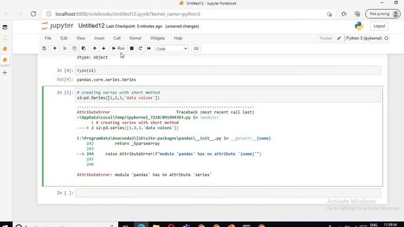Restart kernel and run all cells icon
Image resolution: width=404 pixels, height=227 pixels.
click(x=149, y=49)
